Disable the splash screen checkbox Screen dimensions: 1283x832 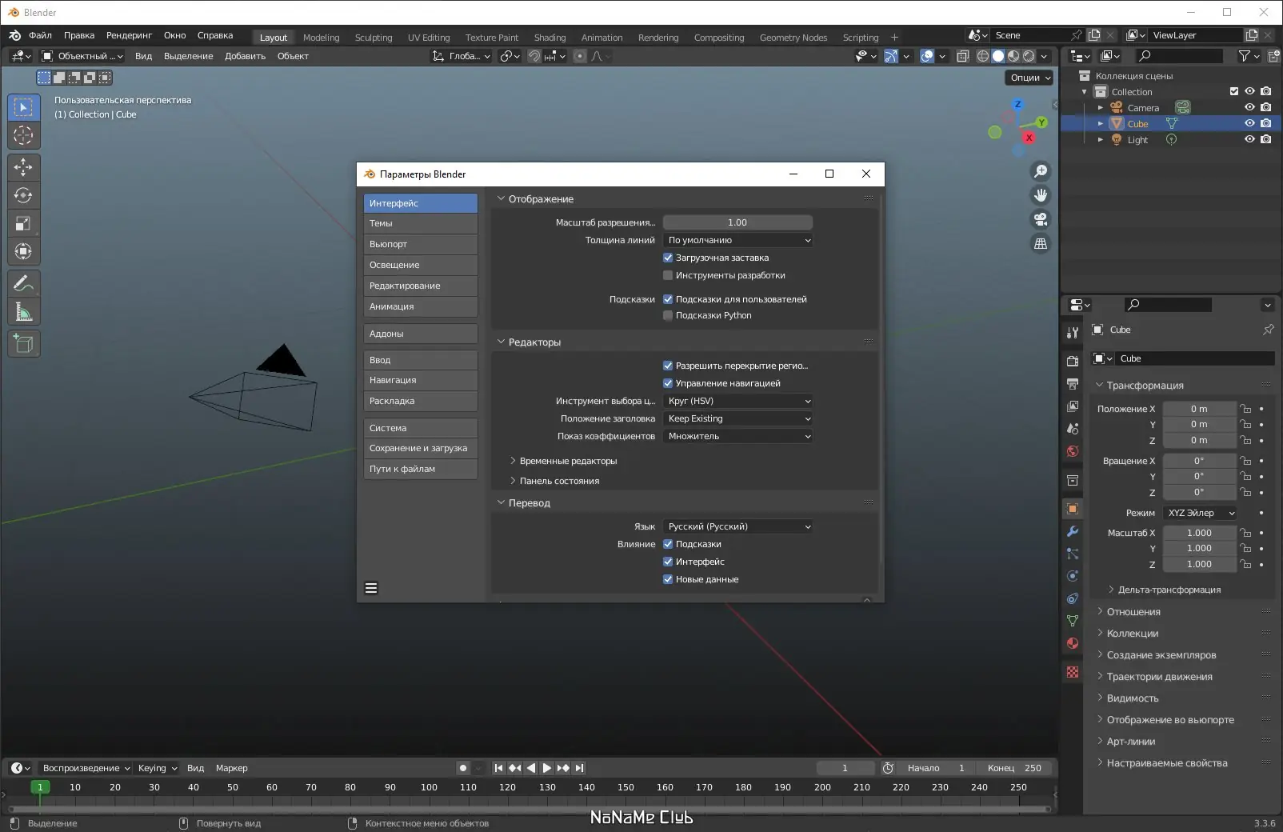coord(668,258)
